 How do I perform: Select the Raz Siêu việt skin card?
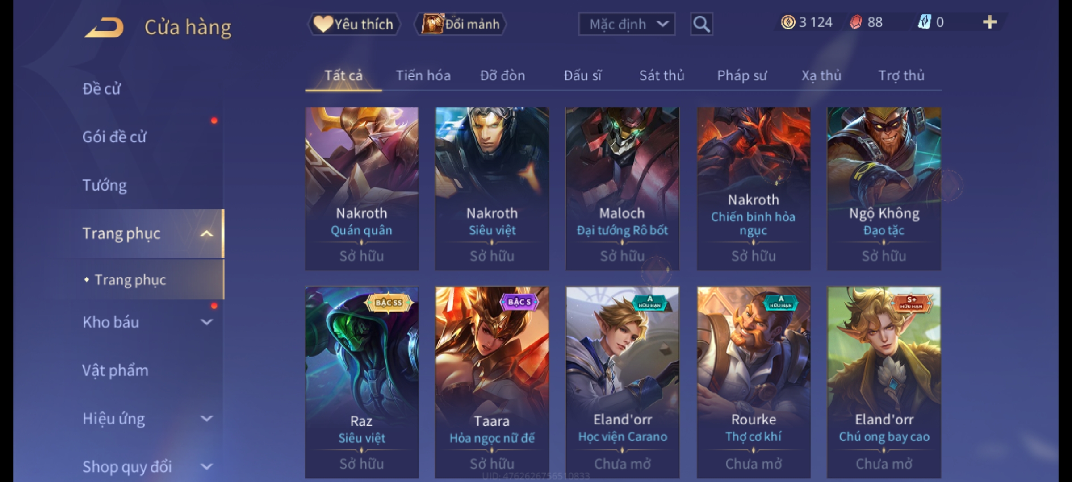[x=362, y=382]
